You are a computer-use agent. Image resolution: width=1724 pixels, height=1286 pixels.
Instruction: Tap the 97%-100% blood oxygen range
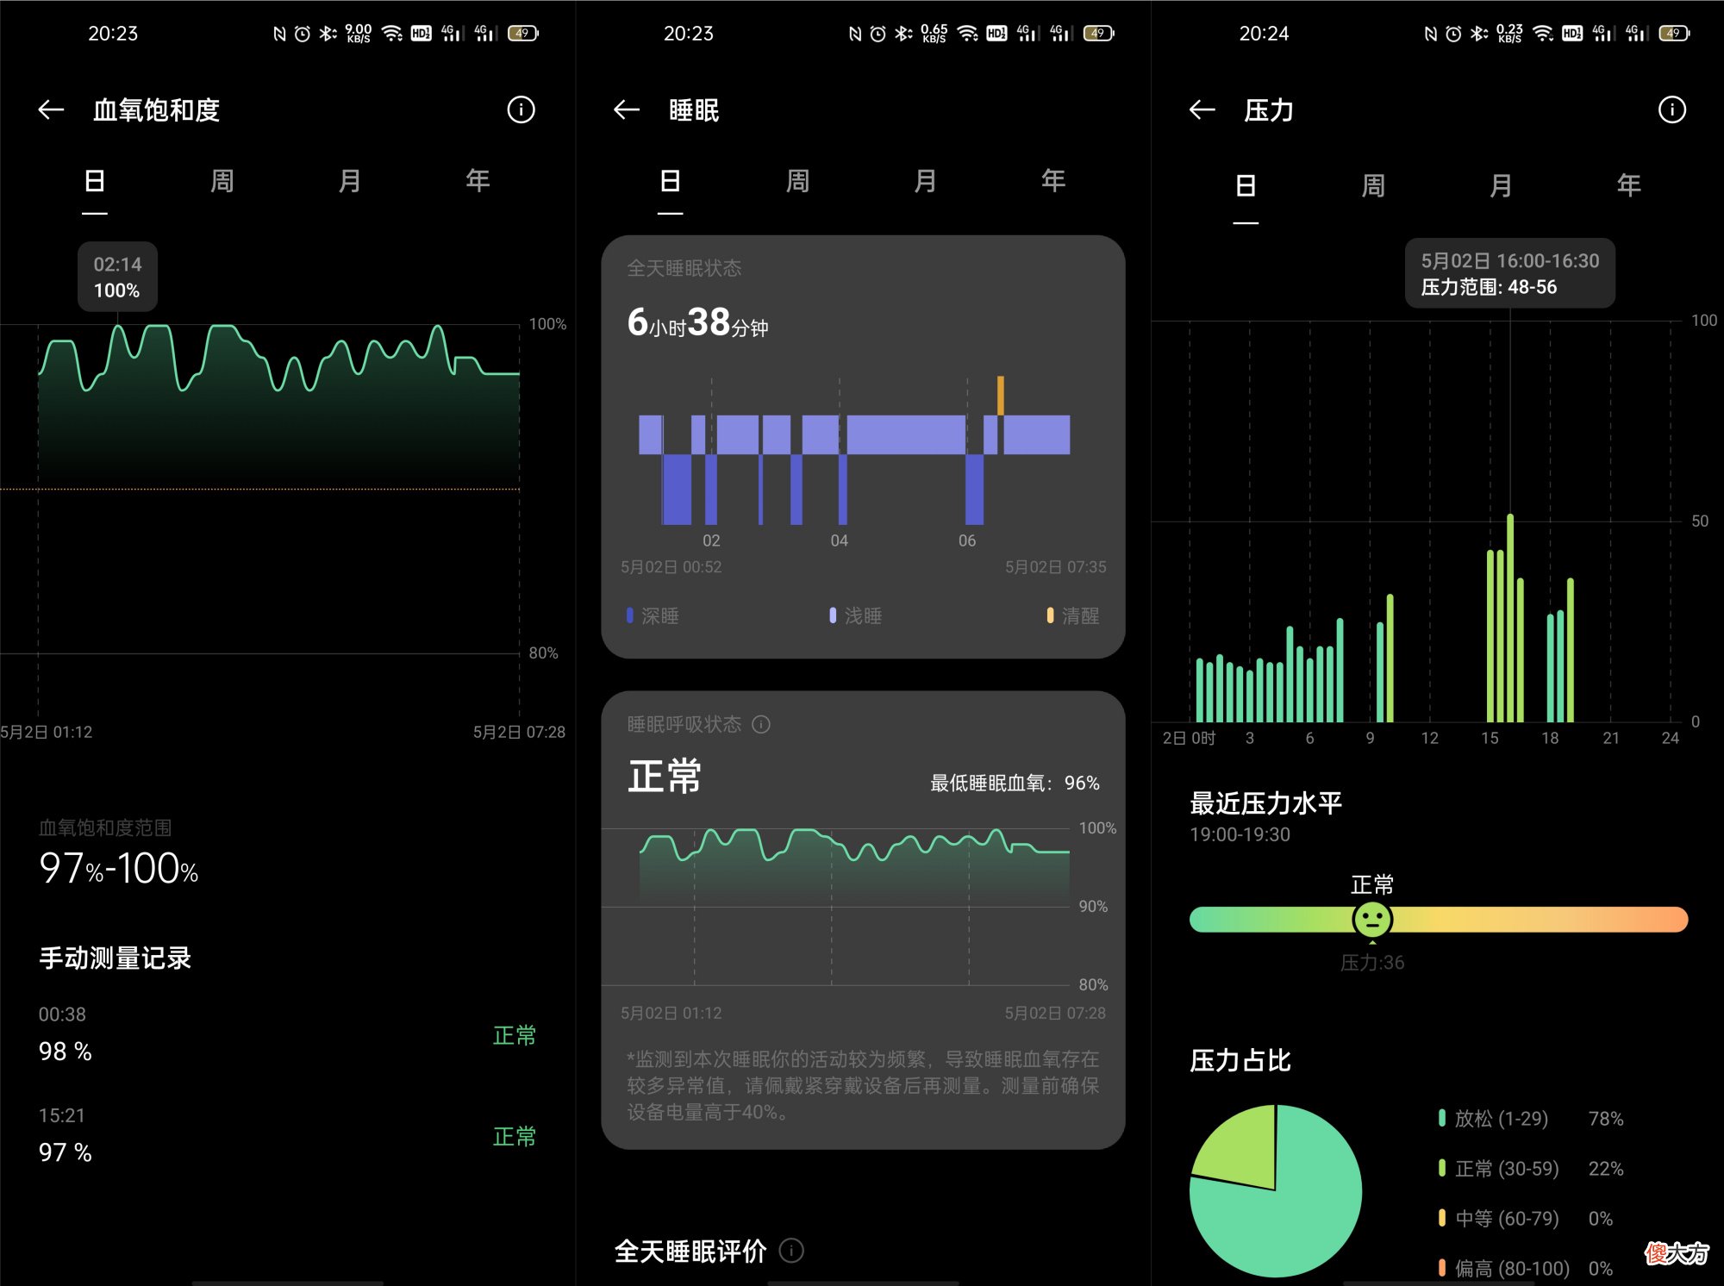pyautogui.click(x=119, y=868)
